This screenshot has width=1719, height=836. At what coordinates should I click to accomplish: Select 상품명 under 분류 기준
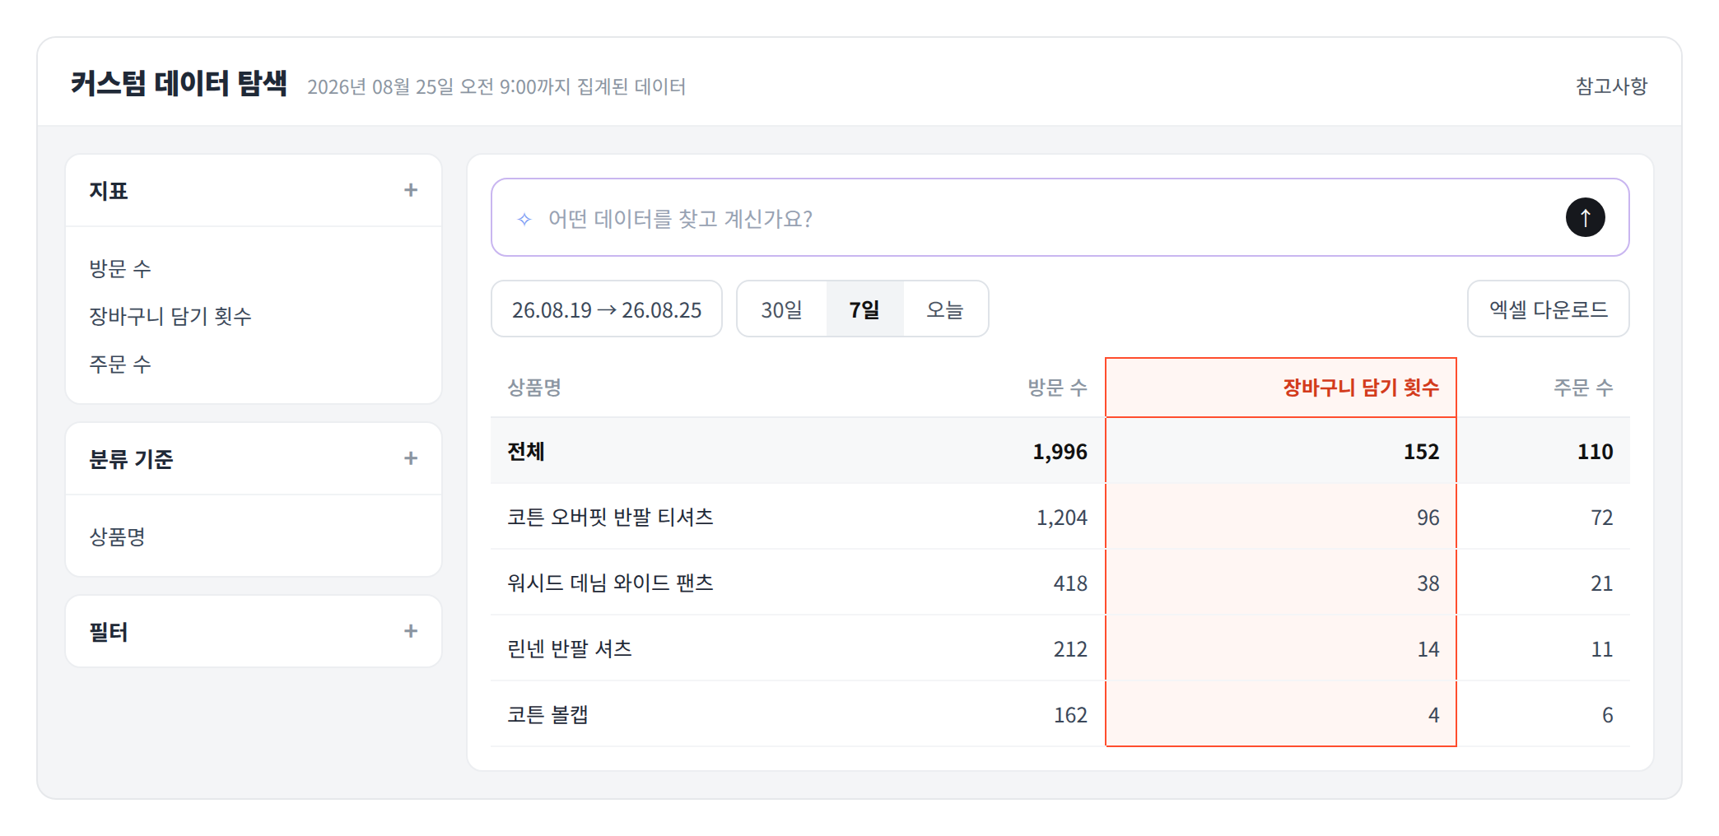pyautogui.click(x=117, y=536)
